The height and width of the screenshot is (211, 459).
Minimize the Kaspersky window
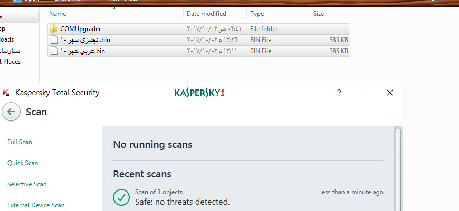point(365,93)
